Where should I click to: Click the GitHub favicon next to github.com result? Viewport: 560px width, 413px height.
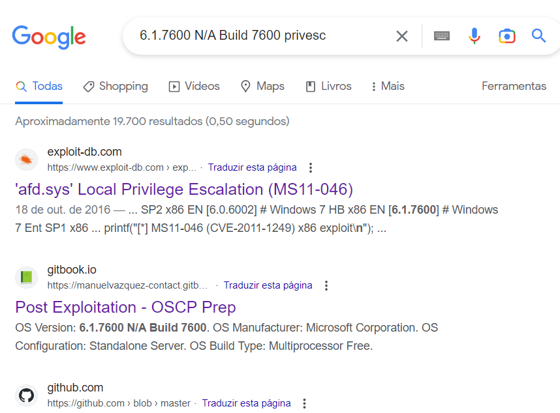click(x=26, y=395)
